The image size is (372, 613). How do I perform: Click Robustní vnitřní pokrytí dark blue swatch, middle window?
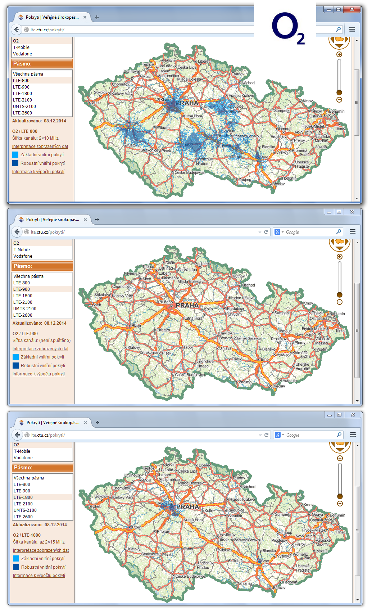pos(15,365)
